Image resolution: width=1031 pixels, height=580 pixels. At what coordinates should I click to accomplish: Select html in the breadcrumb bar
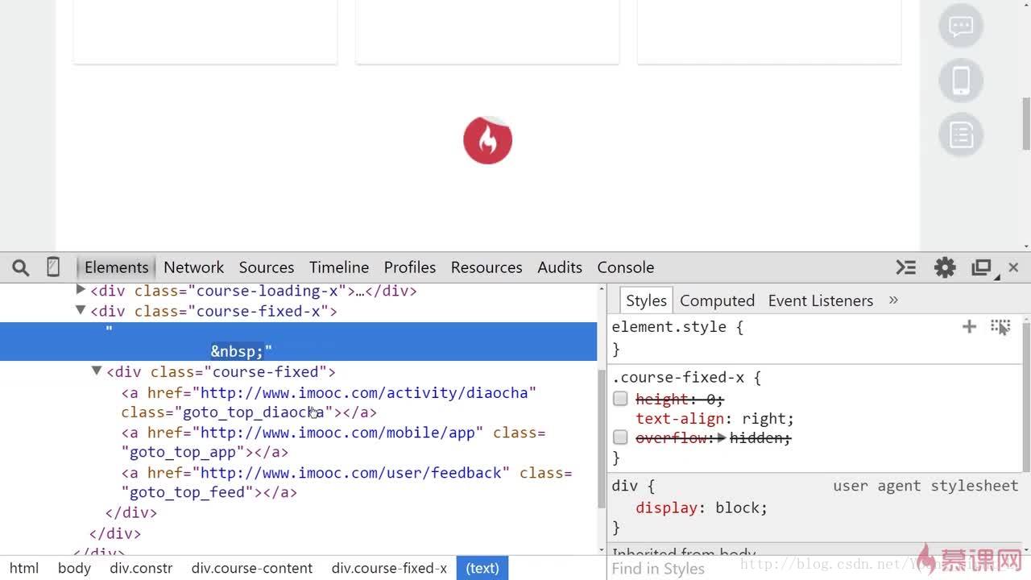pos(24,568)
